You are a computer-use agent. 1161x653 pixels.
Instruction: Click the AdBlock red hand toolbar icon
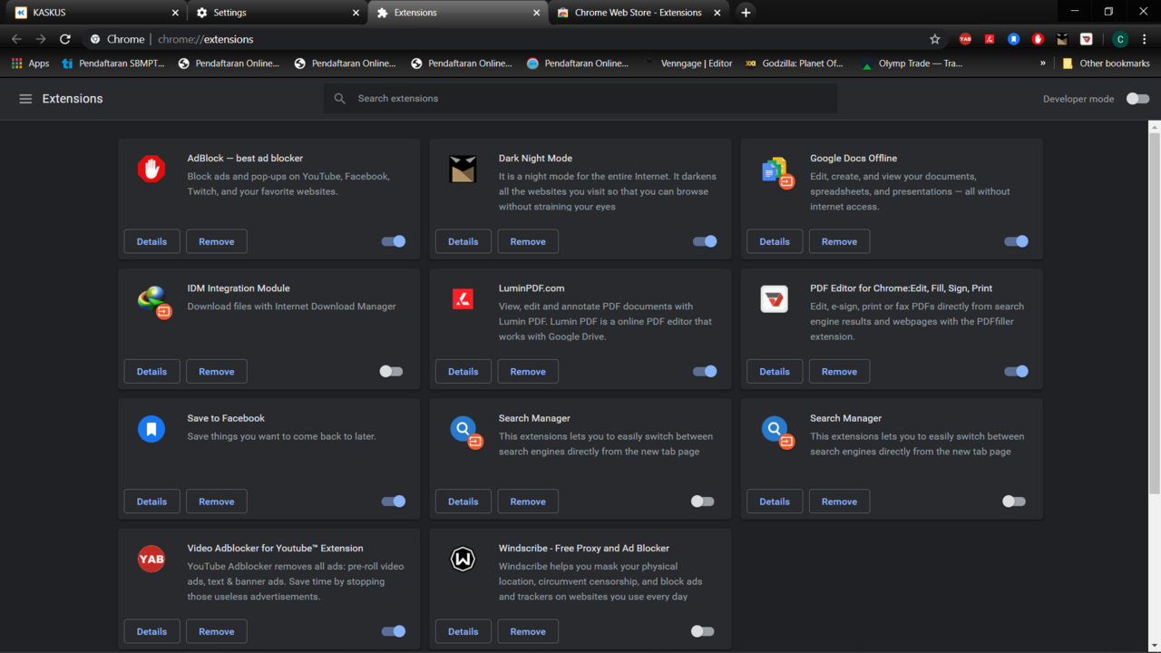[1038, 39]
